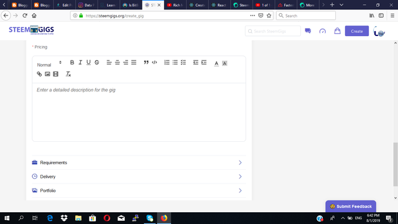This screenshot has height=224, width=398.
Task: Click the gig description text area
Action: pyautogui.click(x=139, y=112)
